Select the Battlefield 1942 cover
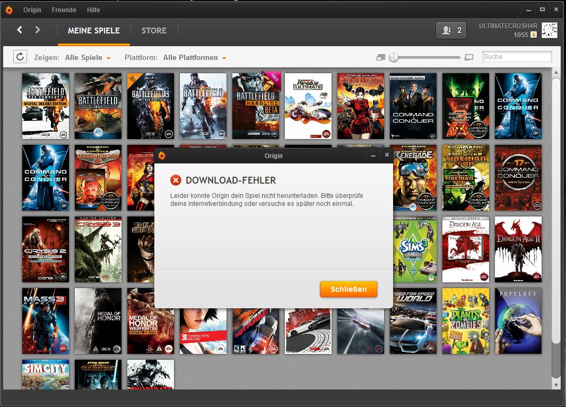This screenshot has width=566, height=407. click(x=98, y=106)
